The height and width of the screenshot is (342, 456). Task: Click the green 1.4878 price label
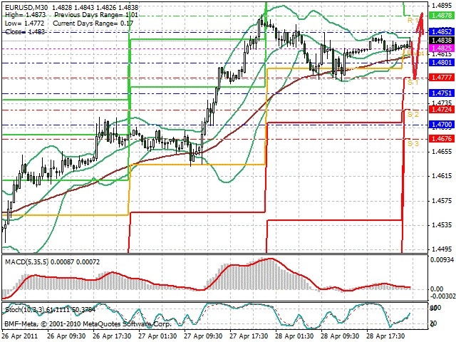click(x=442, y=16)
